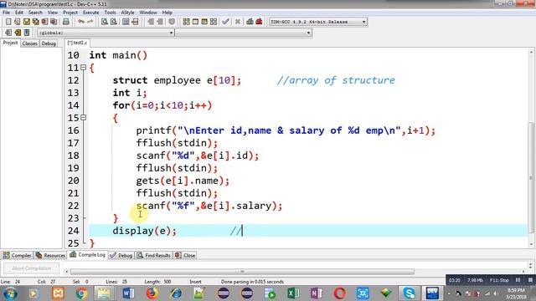Click the Toggle bookmark icon
The width and height of the screenshot is (536, 301).
coord(18,33)
